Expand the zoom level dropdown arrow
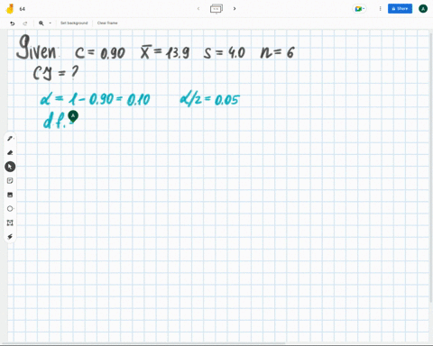 (x=51, y=23)
